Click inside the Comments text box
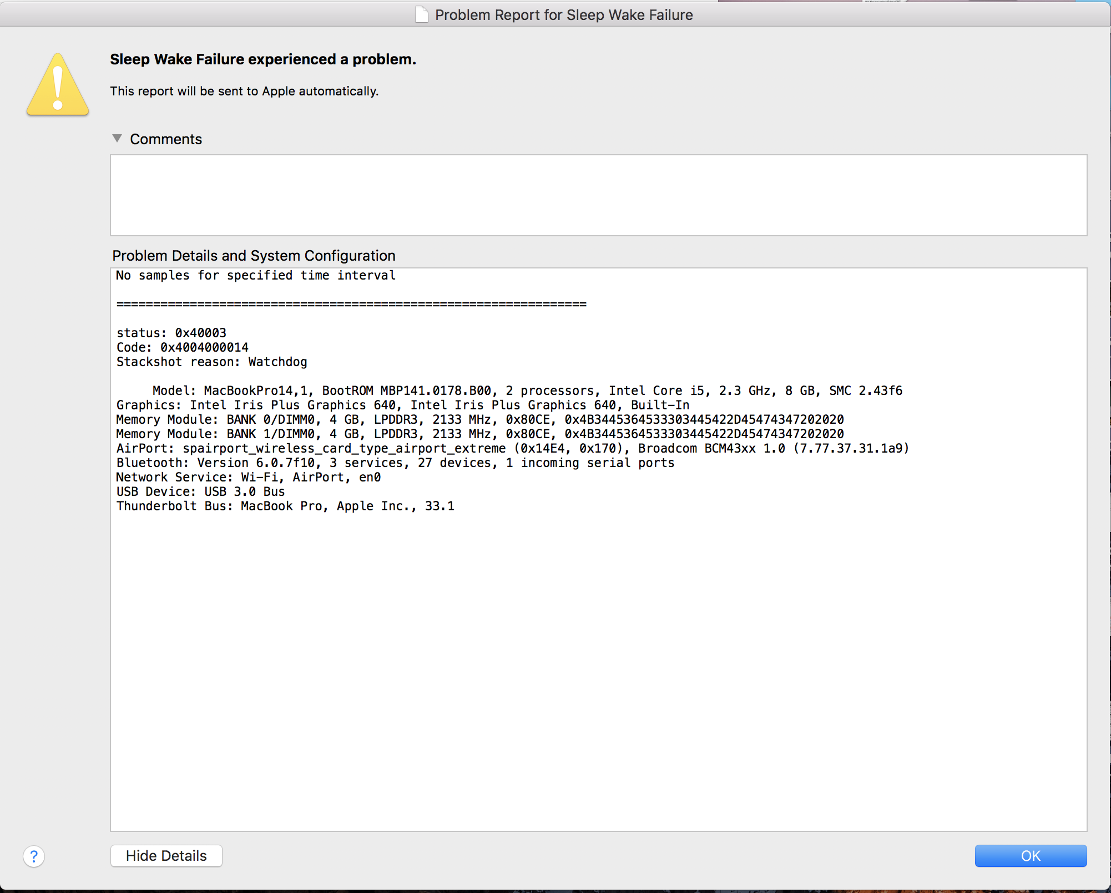The height and width of the screenshot is (893, 1111). pos(598,195)
